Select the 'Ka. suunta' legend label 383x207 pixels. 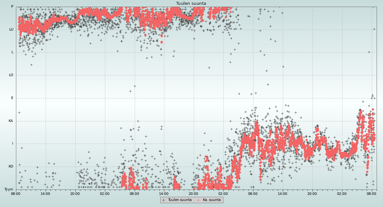212,200
